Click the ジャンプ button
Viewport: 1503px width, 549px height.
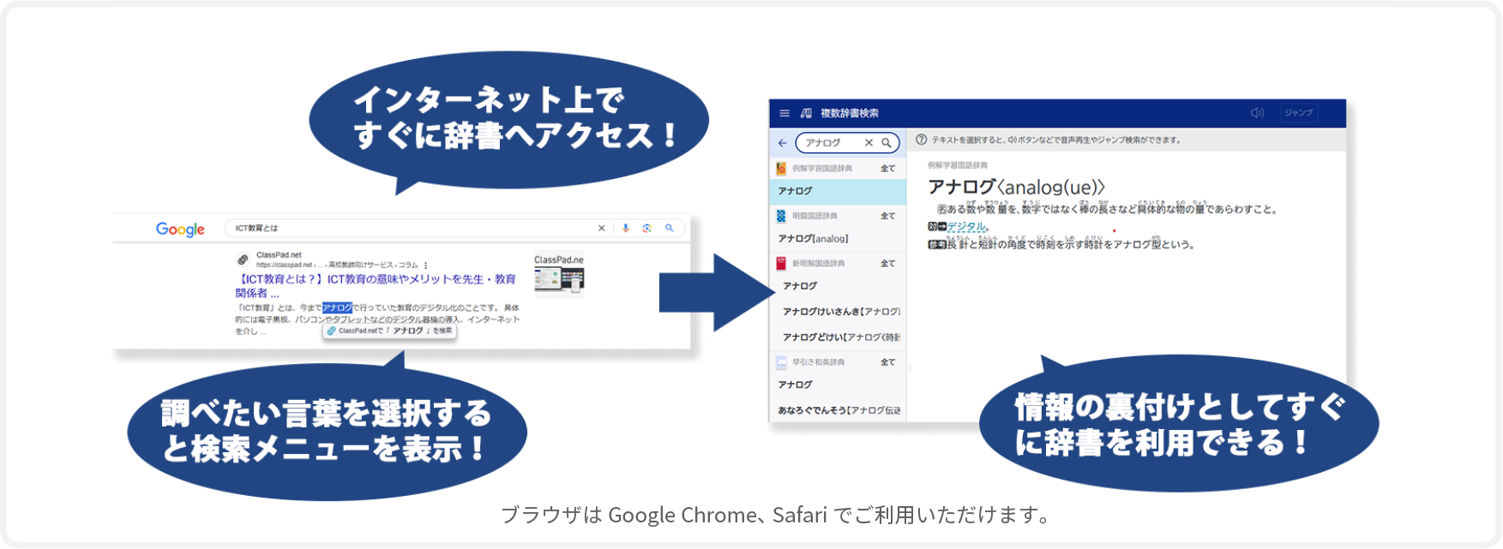tap(1298, 113)
